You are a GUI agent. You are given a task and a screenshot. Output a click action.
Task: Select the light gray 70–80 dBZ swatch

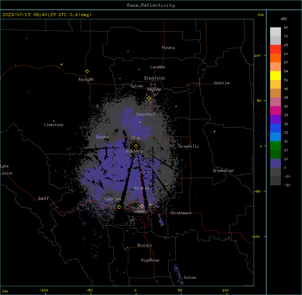click(275, 32)
